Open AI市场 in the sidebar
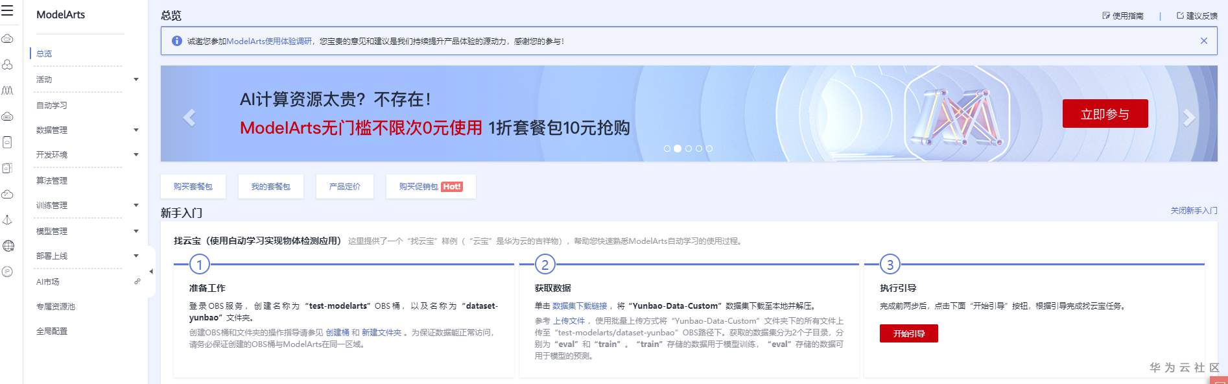This screenshot has width=1228, height=384. point(48,282)
